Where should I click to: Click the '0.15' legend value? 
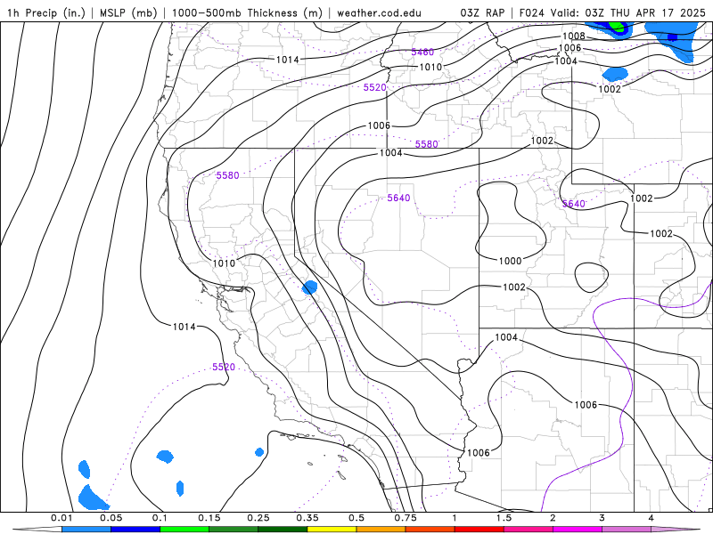(x=209, y=518)
